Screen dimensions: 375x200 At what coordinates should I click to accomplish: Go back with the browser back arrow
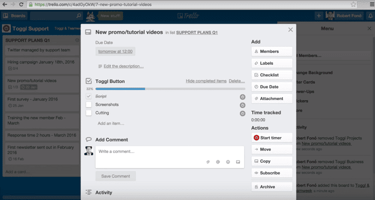point(4,4)
